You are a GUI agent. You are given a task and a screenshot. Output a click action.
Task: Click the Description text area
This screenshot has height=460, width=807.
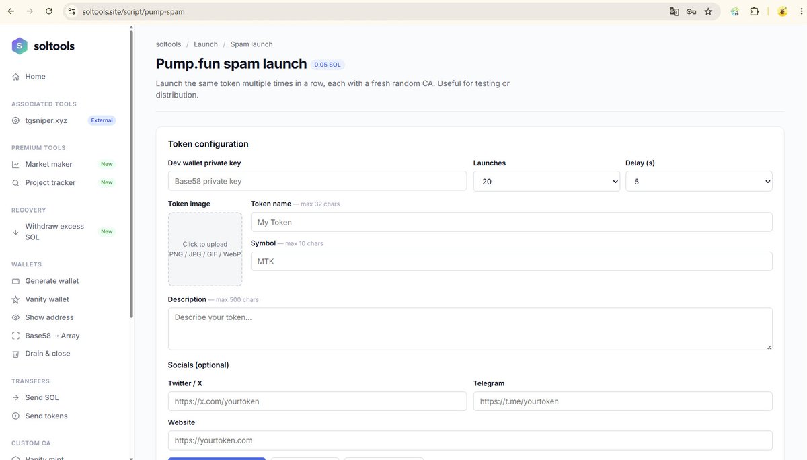[470, 329]
